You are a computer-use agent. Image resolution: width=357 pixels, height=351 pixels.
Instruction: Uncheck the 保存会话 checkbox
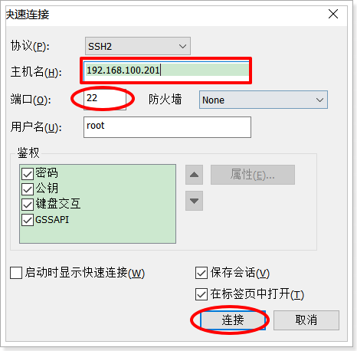pyautogui.click(x=201, y=273)
